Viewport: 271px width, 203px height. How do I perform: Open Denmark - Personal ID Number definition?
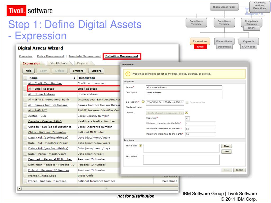[x=50, y=159]
